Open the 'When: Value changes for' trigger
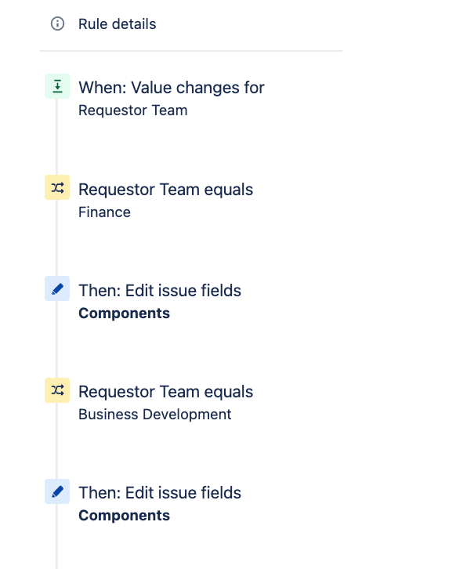The width and height of the screenshot is (456, 569). tap(172, 88)
